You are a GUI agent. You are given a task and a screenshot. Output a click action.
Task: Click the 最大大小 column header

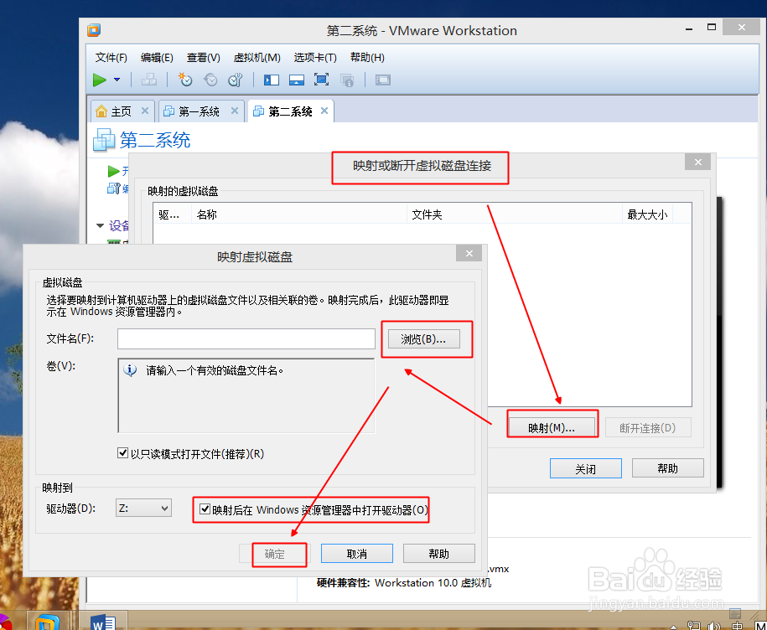point(648,214)
